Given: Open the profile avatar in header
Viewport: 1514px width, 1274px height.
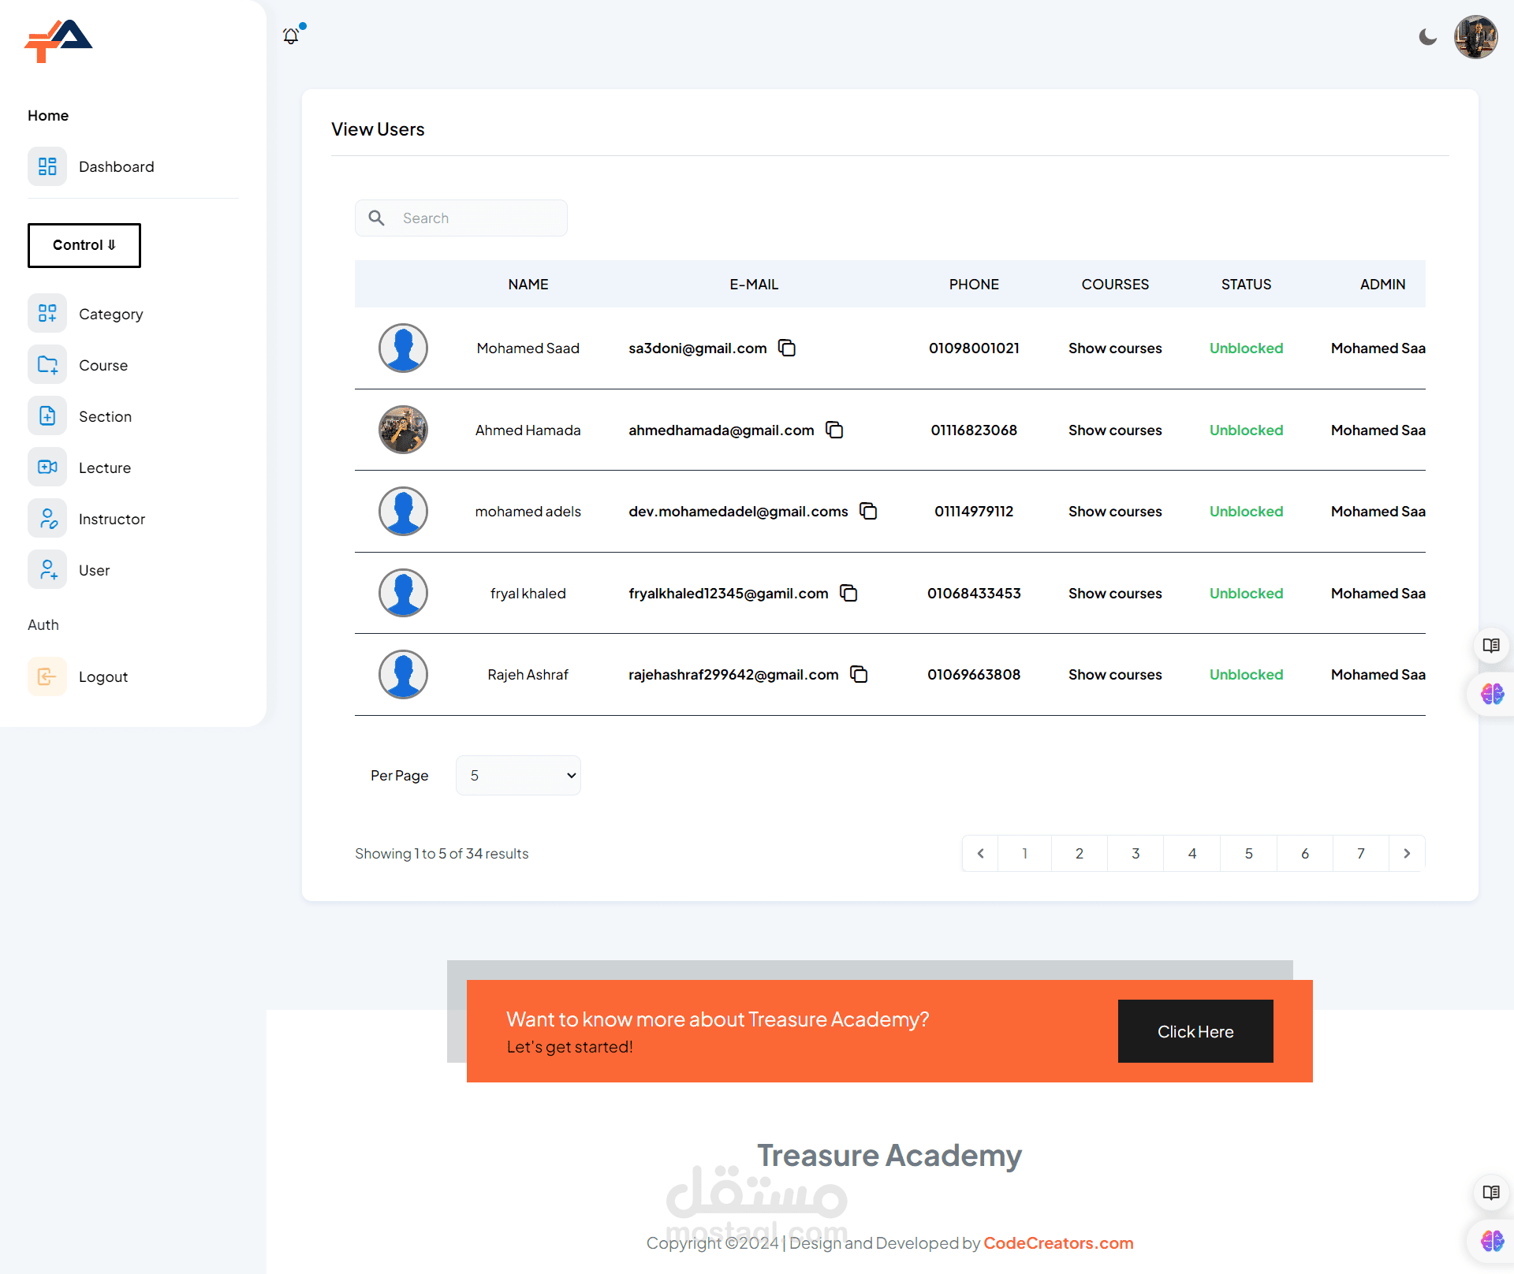Looking at the screenshot, I should pyautogui.click(x=1475, y=37).
